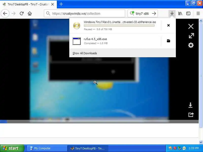203x152 pixels.
Task: Open the search engine magnifier icon
Action: [x=132, y=13]
